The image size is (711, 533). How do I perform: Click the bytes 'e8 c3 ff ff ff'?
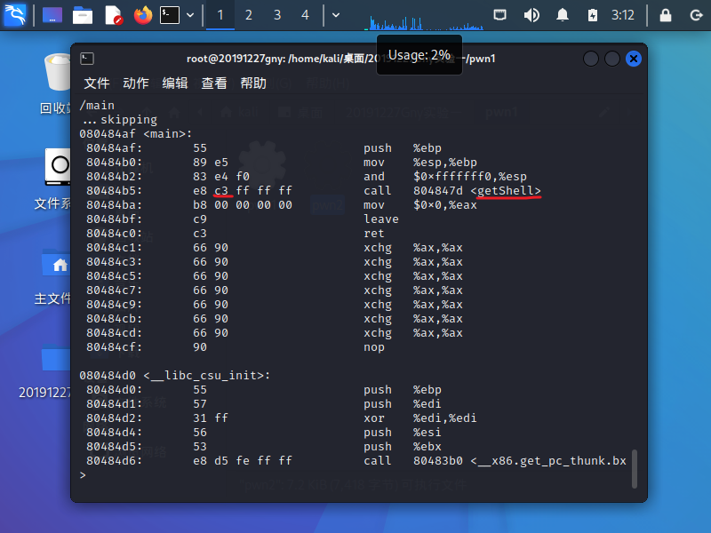coord(243,191)
